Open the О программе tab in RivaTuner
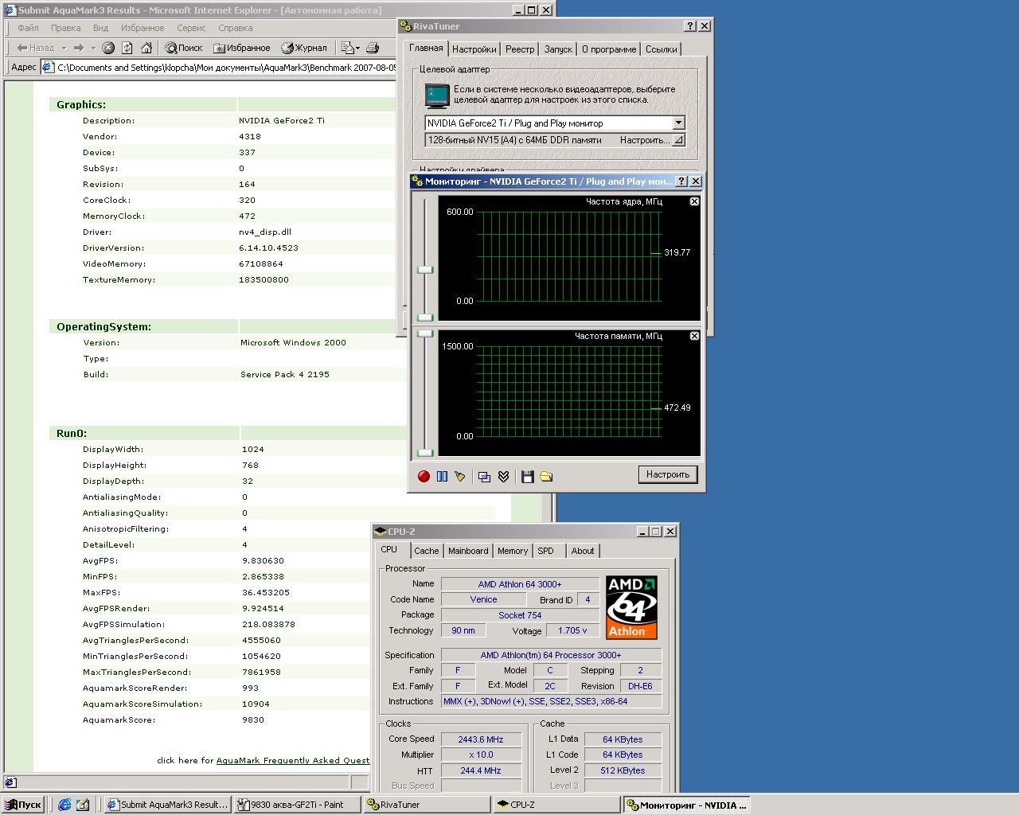 point(609,49)
